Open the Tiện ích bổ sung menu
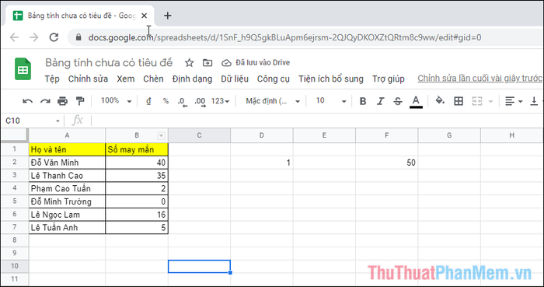This screenshot has width=544, height=287. [x=331, y=79]
